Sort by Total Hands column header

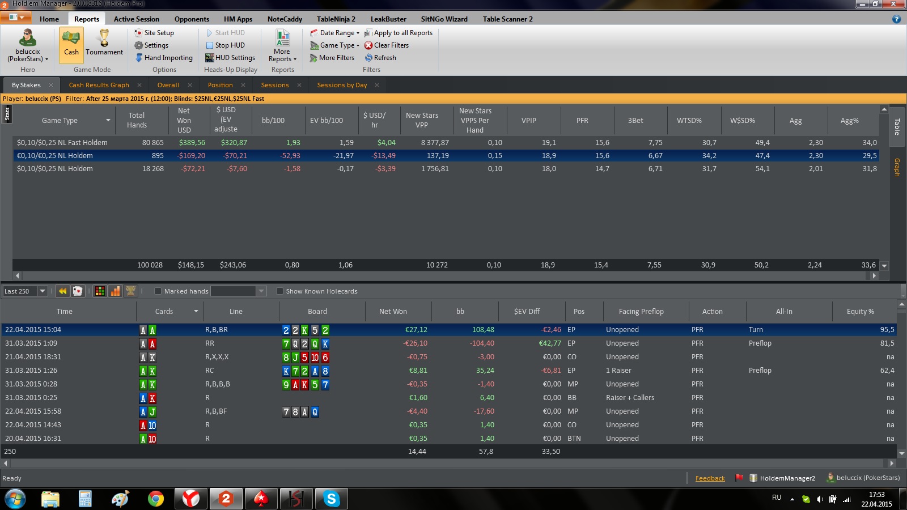coord(137,120)
